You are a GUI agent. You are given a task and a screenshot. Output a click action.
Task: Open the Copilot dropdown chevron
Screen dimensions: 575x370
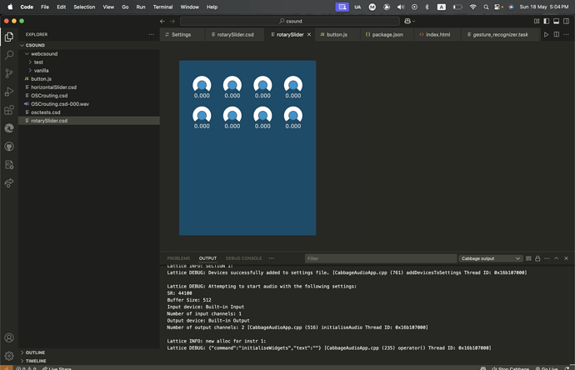click(414, 22)
